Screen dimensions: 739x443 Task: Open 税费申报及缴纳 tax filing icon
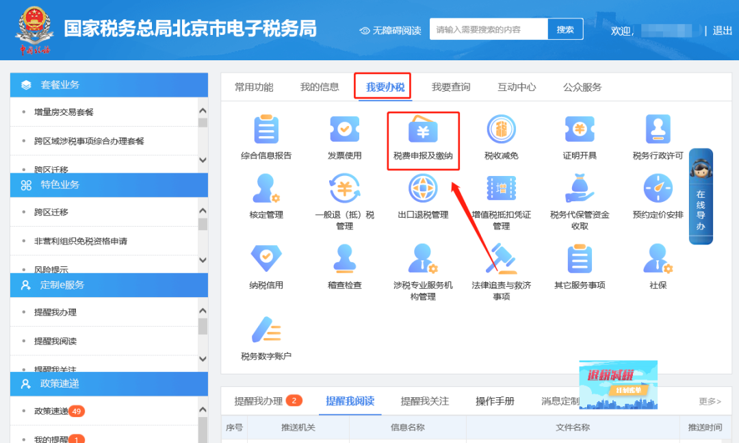(423, 130)
